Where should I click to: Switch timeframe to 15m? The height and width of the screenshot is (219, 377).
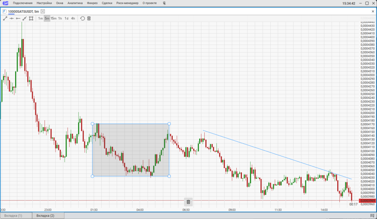(x=54, y=18)
